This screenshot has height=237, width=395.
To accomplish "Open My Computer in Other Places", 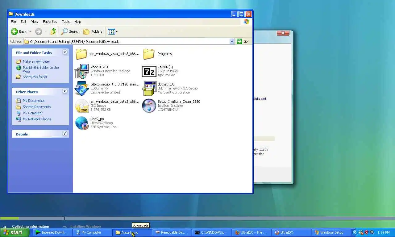I will (32, 113).
